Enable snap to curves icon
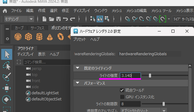The height and width of the screenshot is (112, 194). click(135, 19)
